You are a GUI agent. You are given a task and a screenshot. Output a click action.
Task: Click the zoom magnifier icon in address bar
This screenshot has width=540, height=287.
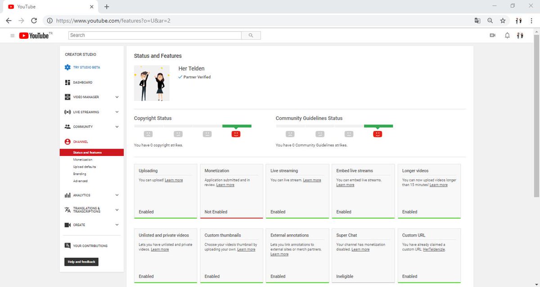(490, 21)
